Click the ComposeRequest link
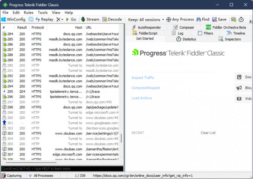 pyautogui.click(x=145, y=88)
